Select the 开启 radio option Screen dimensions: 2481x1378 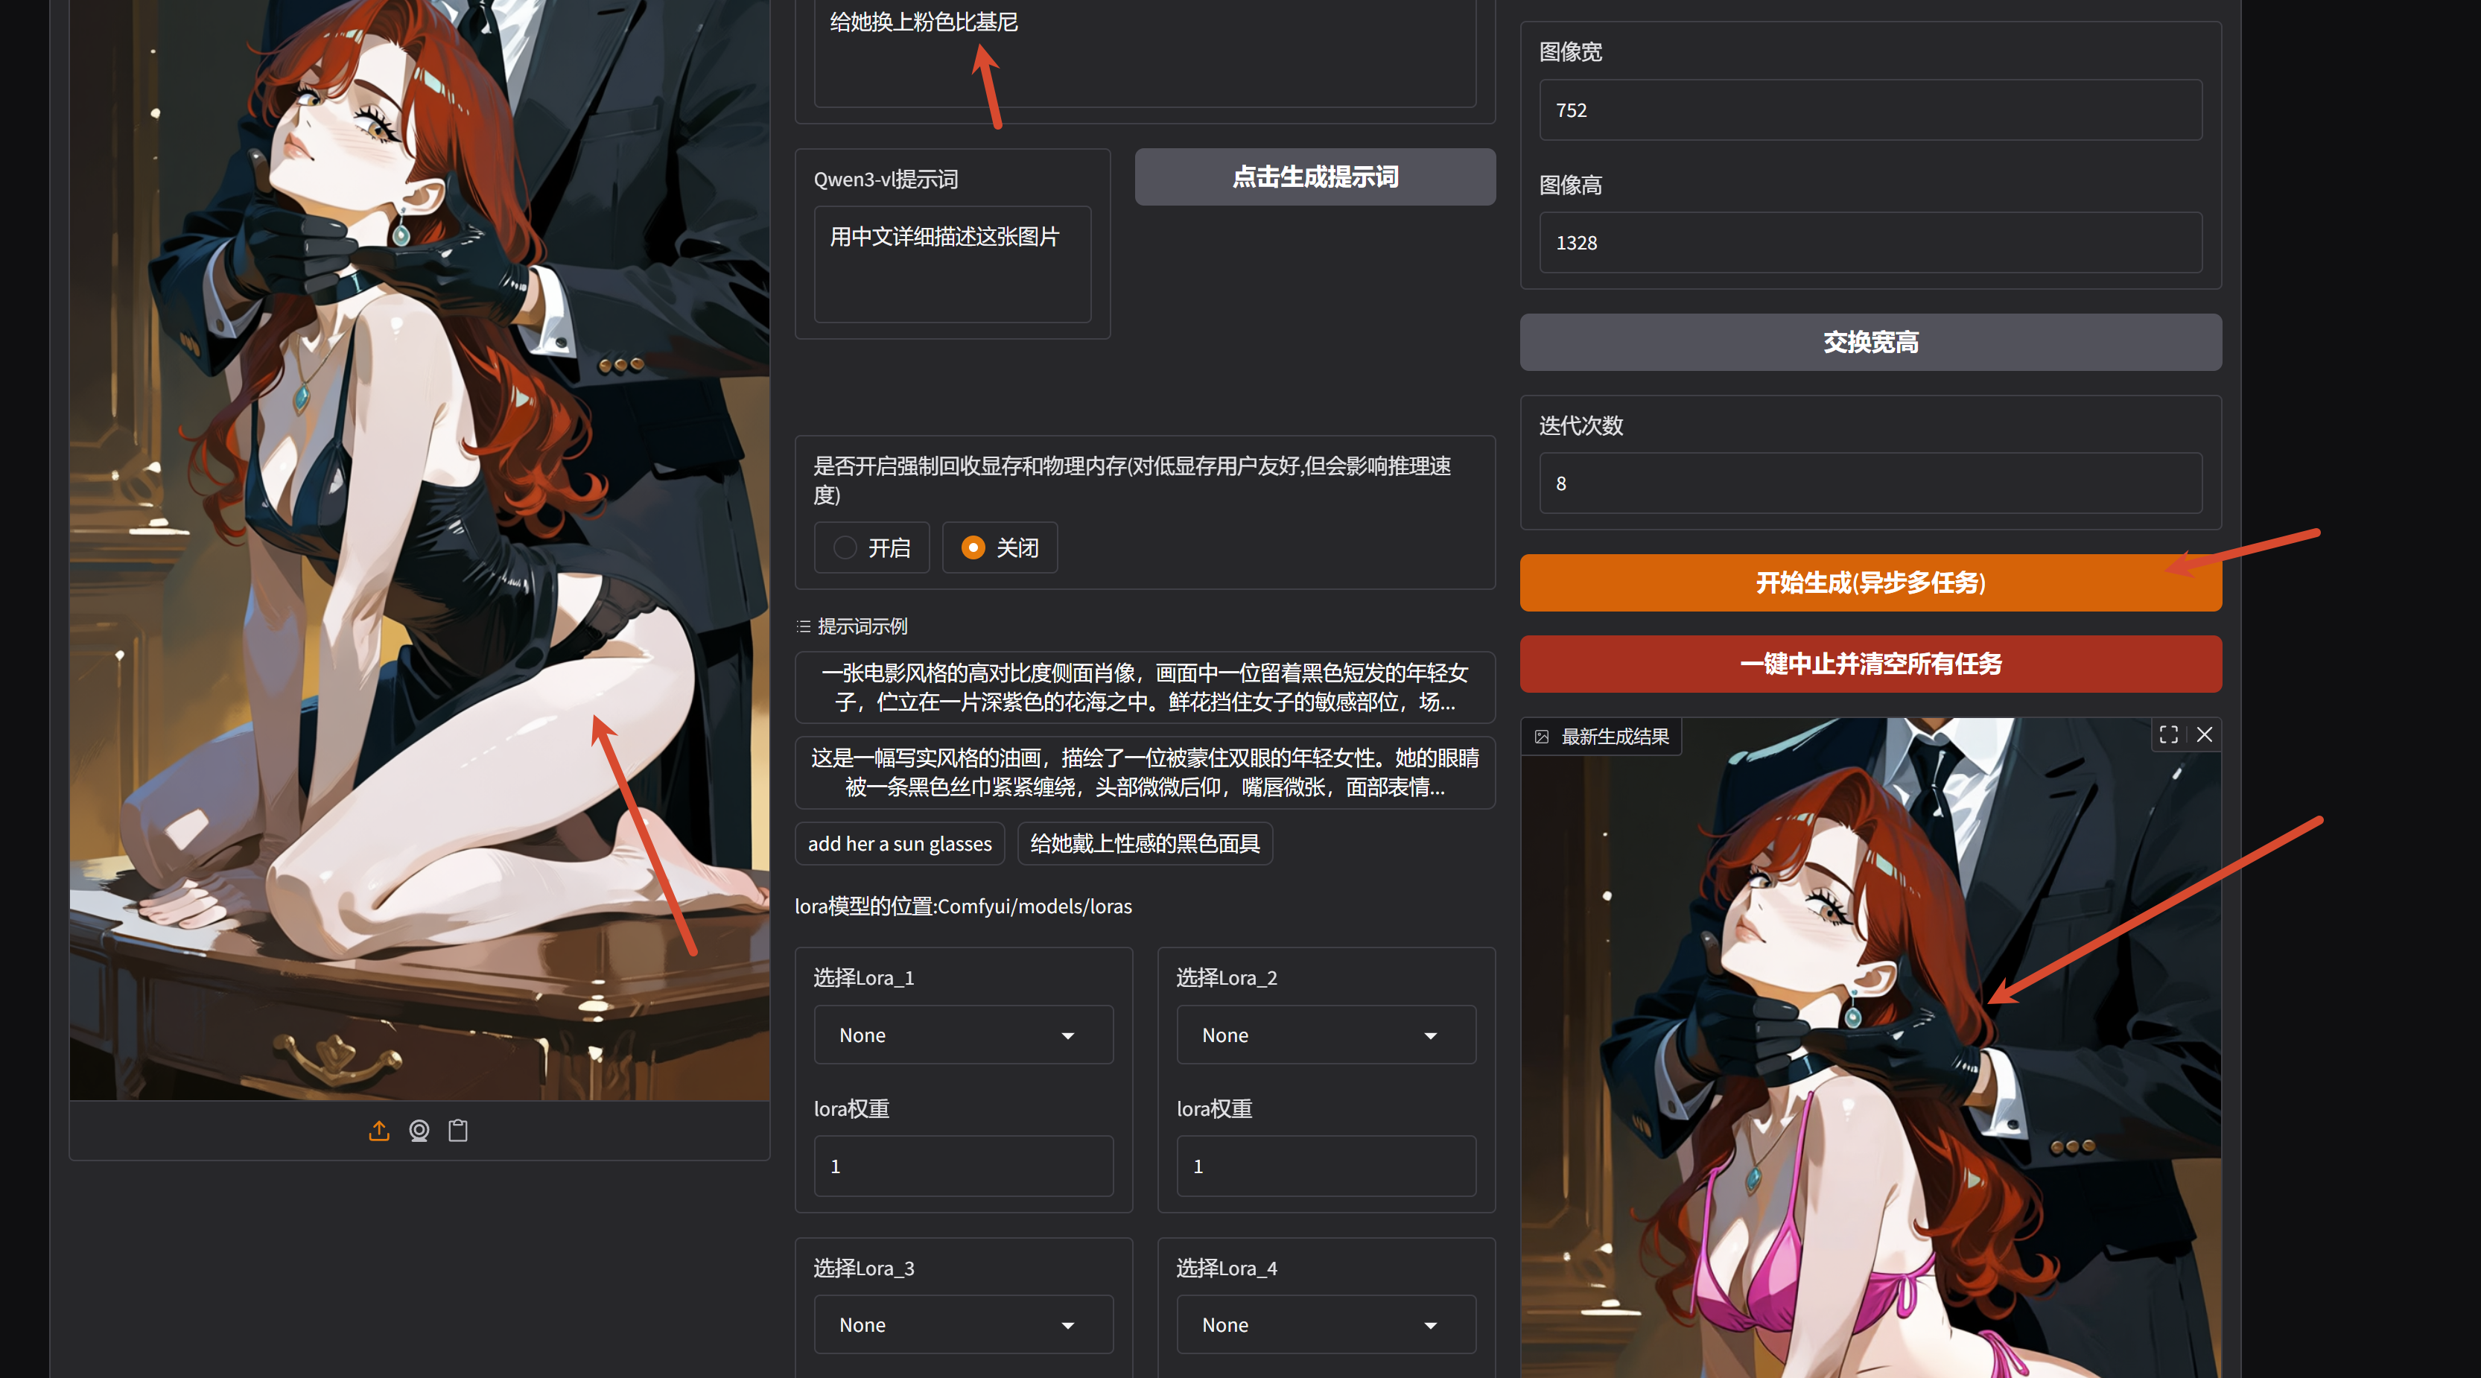(871, 548)
